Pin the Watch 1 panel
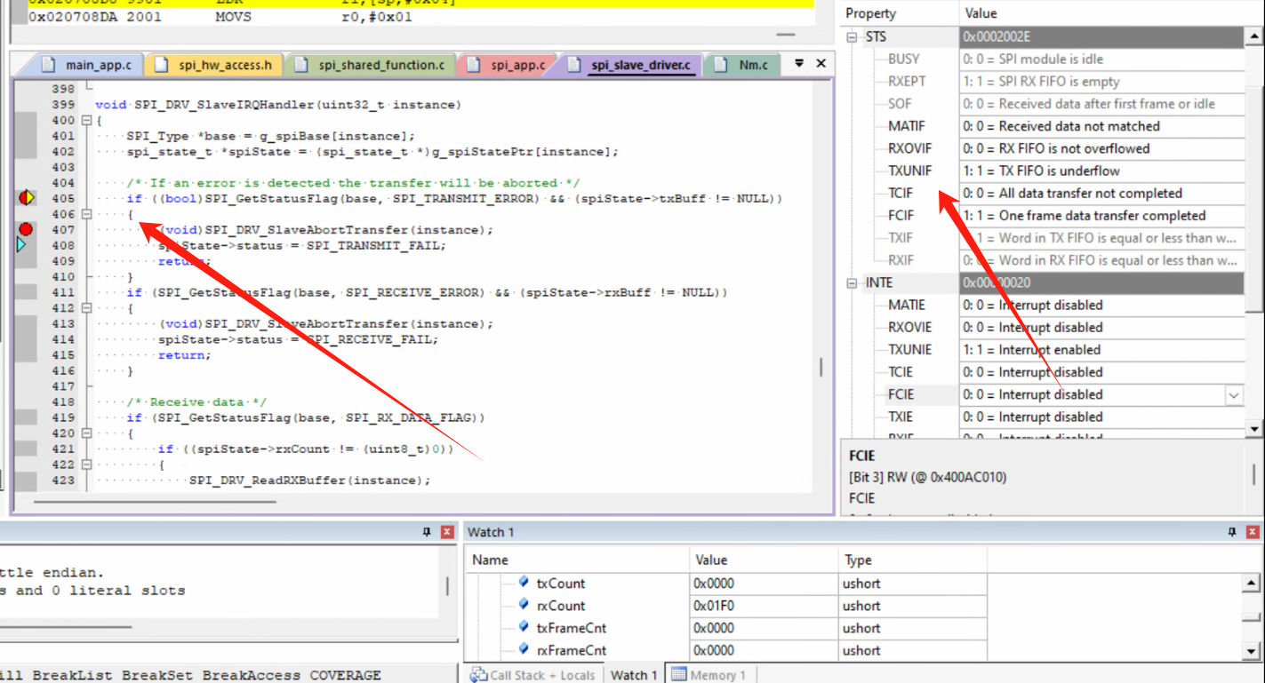Image resolution: width=1265 pixels, height=683 pixels. point(1231,532)
